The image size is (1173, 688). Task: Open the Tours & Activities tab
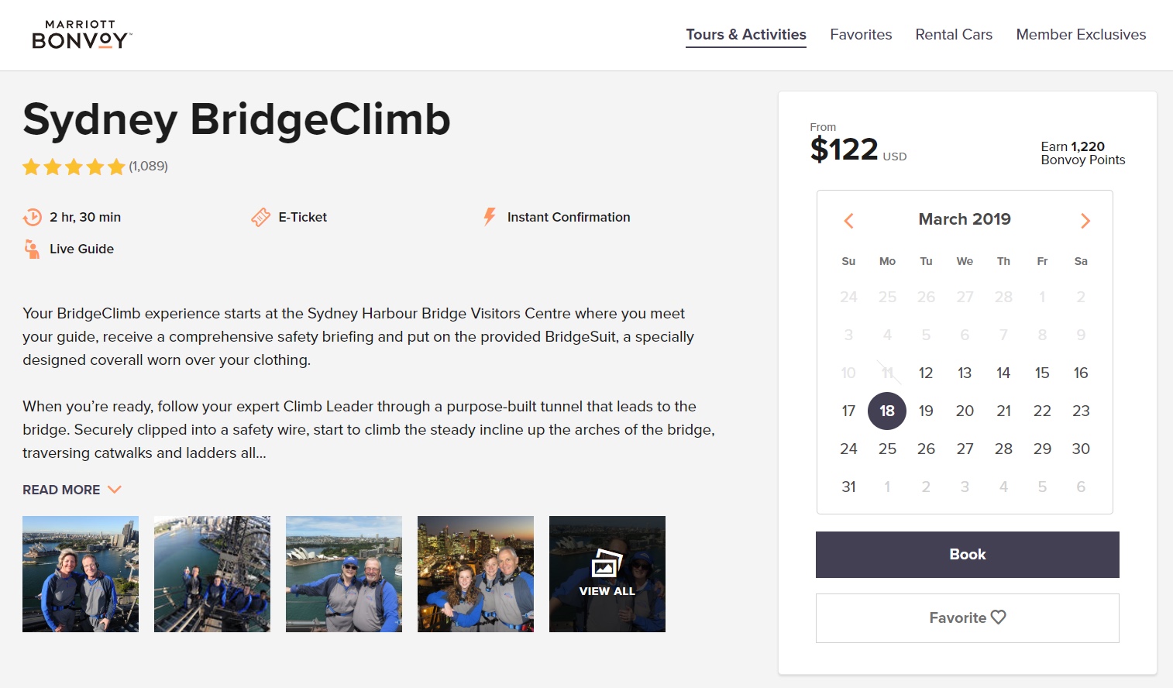point(746,35)
